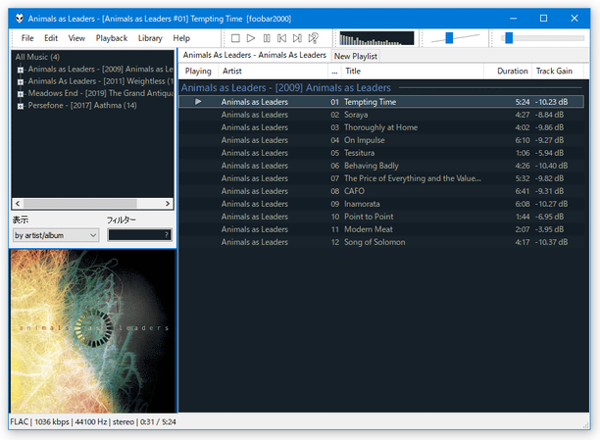Click the Stop playback button
The width and height of the screenshot is (600, 440).
coord(235,38)
